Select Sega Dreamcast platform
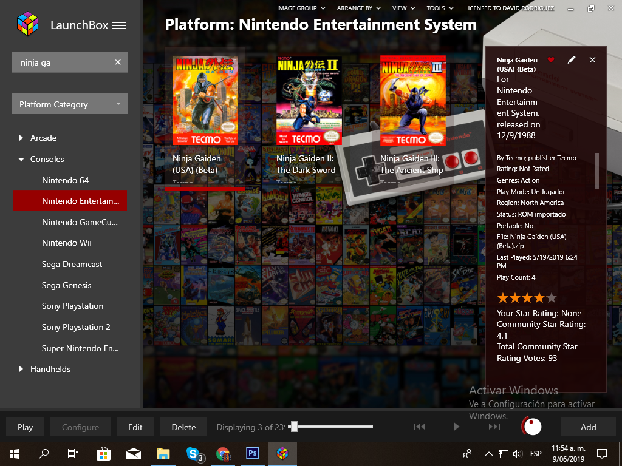 72,265
